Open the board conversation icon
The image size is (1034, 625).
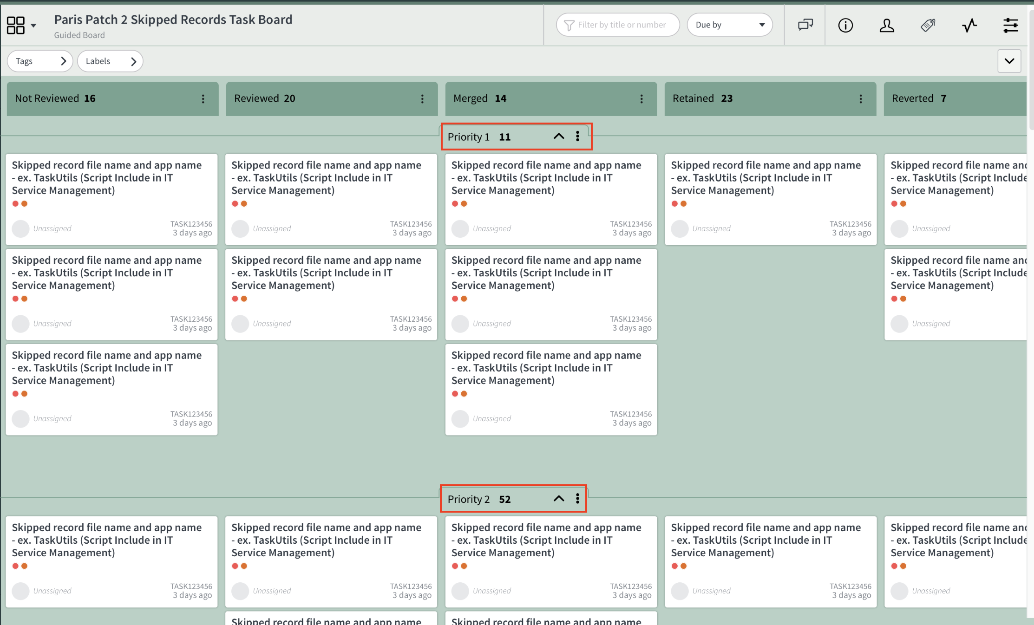tap(805, 25)
